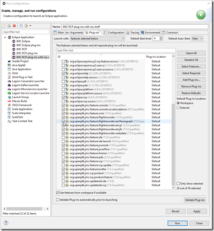Click the Lagom Kafka Launcher icon

(x=10, y=85)
